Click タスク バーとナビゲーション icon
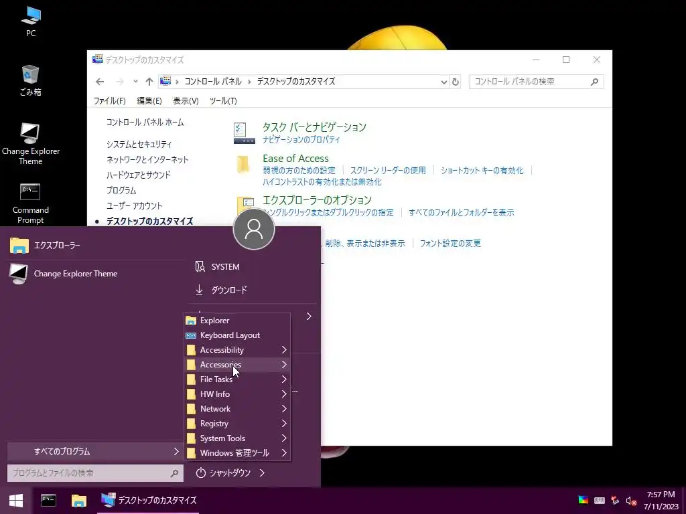This screenshot has height=514, width=686. coord(244,133)
